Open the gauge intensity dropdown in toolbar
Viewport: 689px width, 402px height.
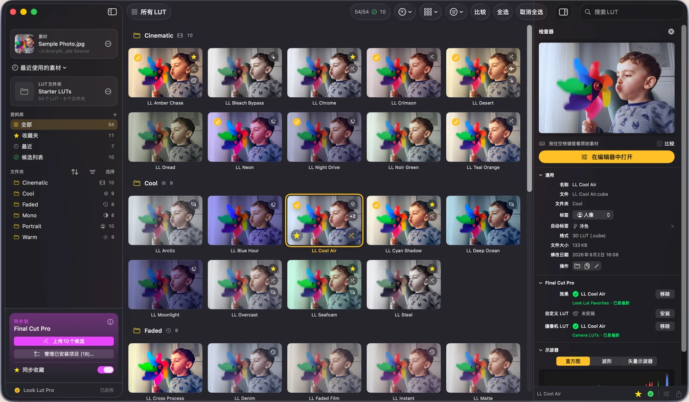pos(405,12)
